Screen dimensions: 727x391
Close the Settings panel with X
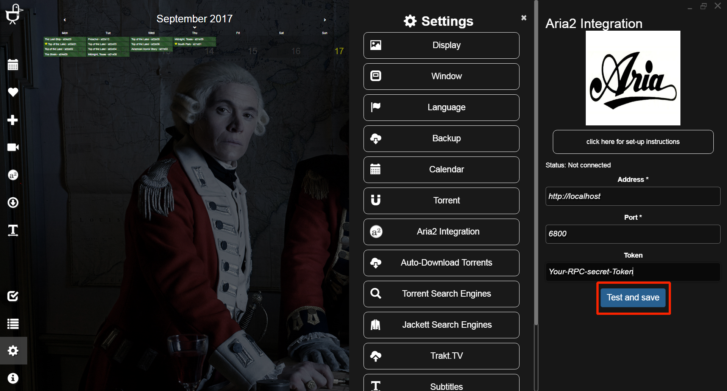click(524, 18)
